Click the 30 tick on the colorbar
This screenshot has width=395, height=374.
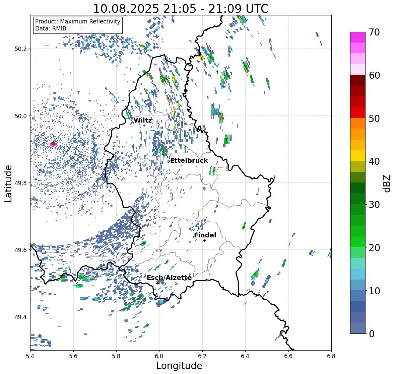tap(374, 204)
